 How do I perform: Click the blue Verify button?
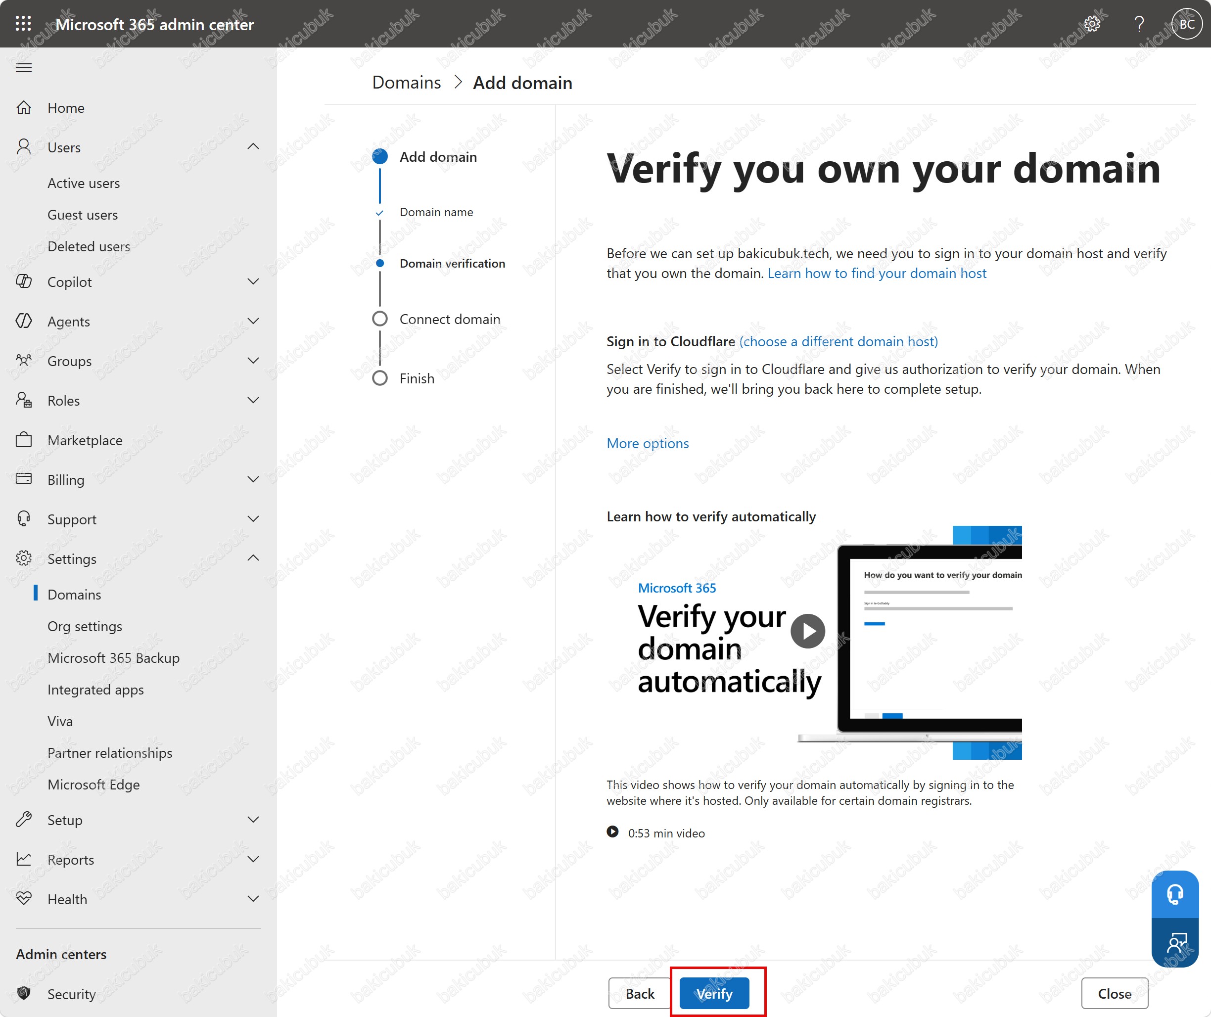coord(714,993)
